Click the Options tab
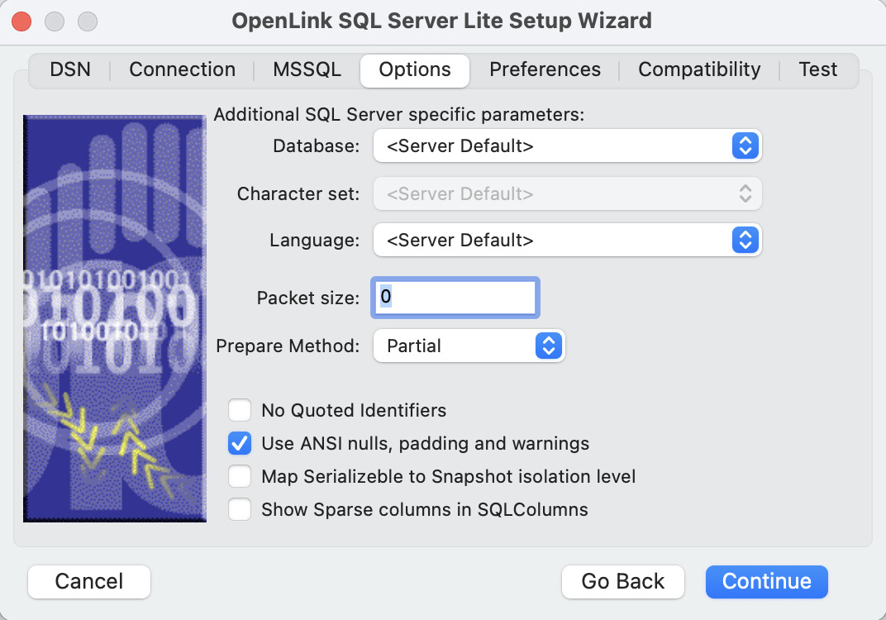This screenshot has height=620, width=886. 415,70
